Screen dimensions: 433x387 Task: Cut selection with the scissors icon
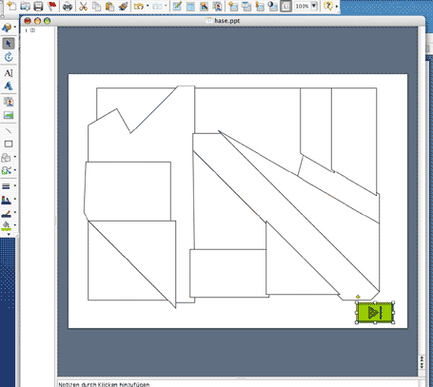[x=83, y=6]
